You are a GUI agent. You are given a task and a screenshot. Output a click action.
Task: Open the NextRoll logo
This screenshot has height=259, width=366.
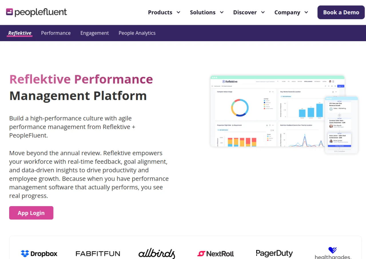[216, 254]
